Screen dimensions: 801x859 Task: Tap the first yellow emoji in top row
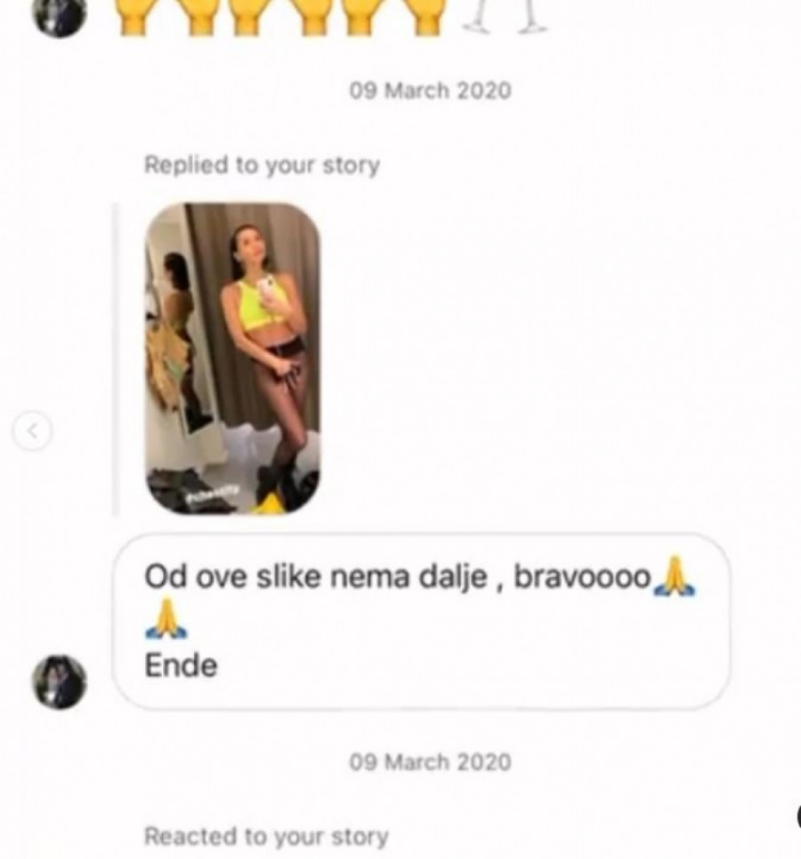(x=135, y=18)
